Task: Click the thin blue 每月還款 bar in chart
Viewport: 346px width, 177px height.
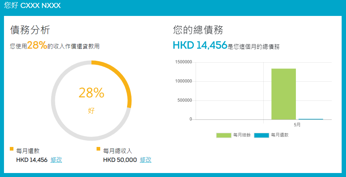Action: coord(311,119)
